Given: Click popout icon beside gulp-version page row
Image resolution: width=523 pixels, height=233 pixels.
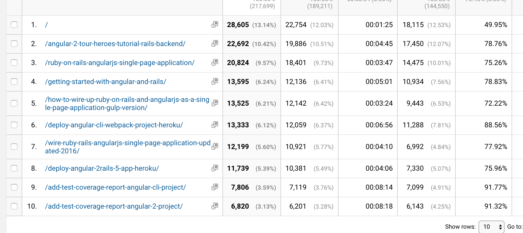Looking at the screenshot, I should [x=215, y=103].
